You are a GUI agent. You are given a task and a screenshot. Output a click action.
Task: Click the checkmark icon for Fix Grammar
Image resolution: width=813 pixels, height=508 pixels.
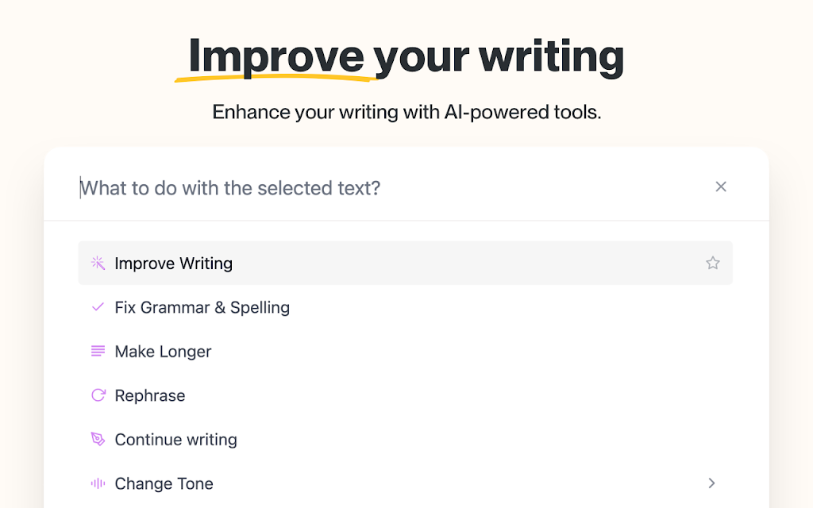point(98,307)
